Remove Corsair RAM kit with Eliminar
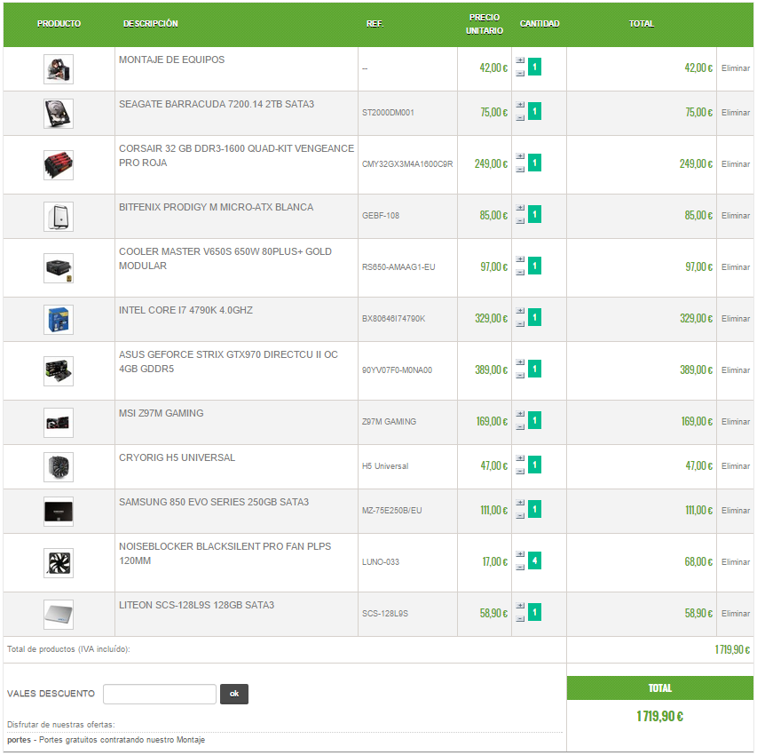The width and height of the screenshot is (757, 755). [x=736, y=164]
